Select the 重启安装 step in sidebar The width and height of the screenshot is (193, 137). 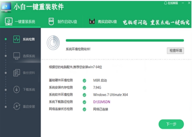coord(24,106)
